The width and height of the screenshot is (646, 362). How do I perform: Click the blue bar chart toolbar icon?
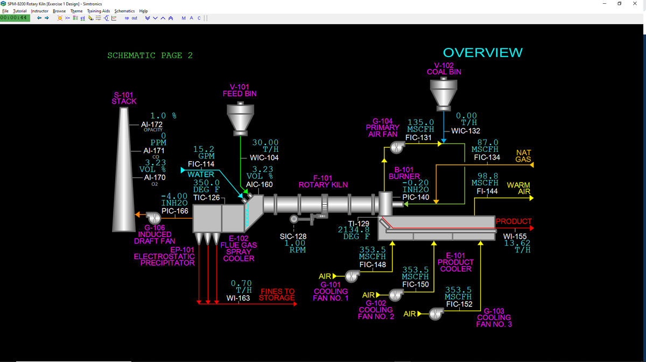click(x=82, y=18)
